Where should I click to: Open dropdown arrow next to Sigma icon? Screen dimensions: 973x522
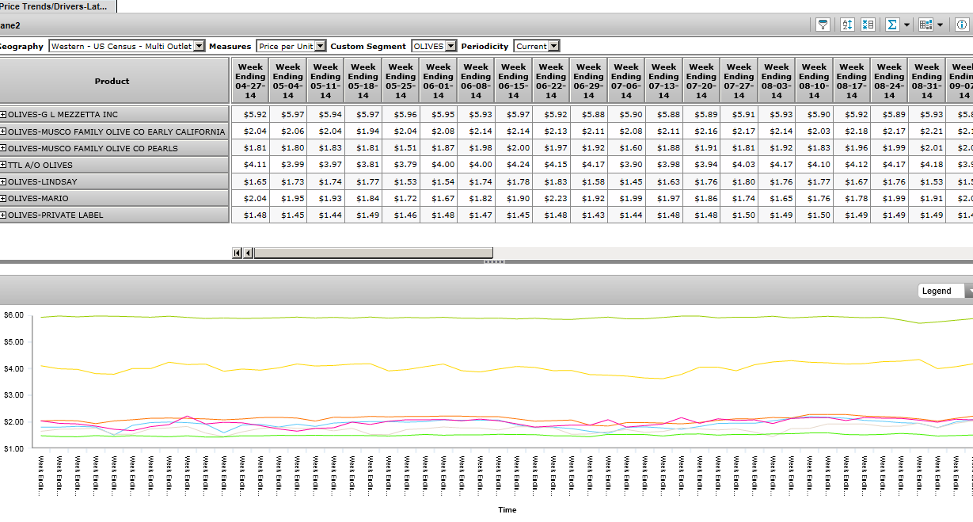pyautogui.click(x=906, y=25)
